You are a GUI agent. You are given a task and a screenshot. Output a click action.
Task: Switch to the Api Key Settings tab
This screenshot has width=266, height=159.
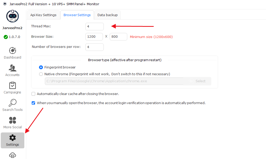43,15
